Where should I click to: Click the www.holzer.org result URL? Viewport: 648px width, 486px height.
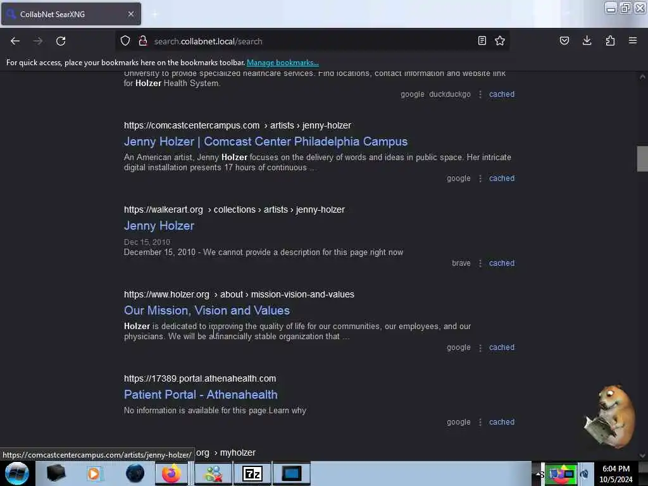[239, 294]
